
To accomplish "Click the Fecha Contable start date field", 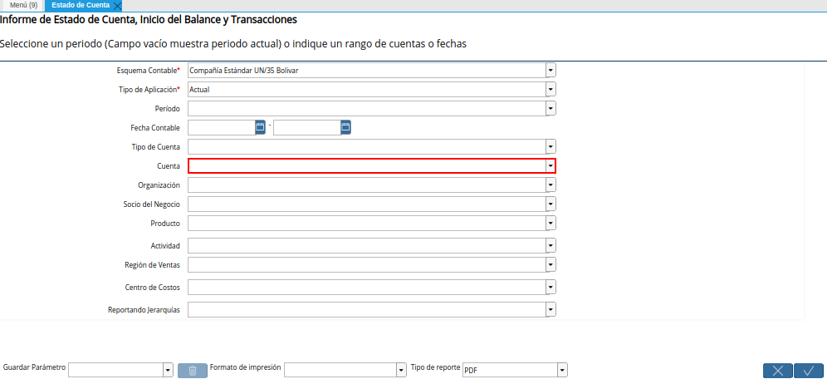I will click(x=222, y=128).
